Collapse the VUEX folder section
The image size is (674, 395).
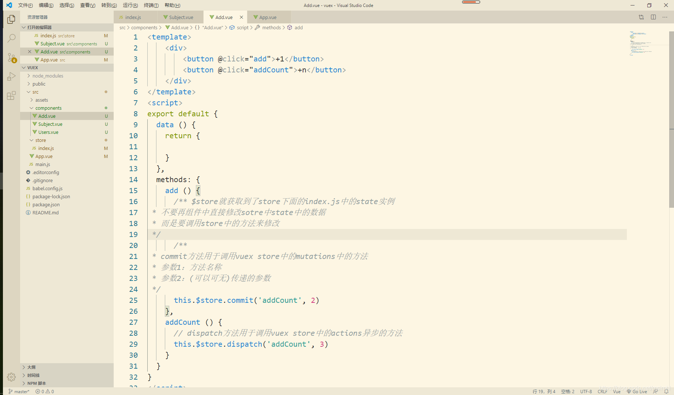[x=67, y=68]
